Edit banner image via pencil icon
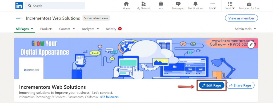This screenshot has height=103, width=273. click(251, 45)
